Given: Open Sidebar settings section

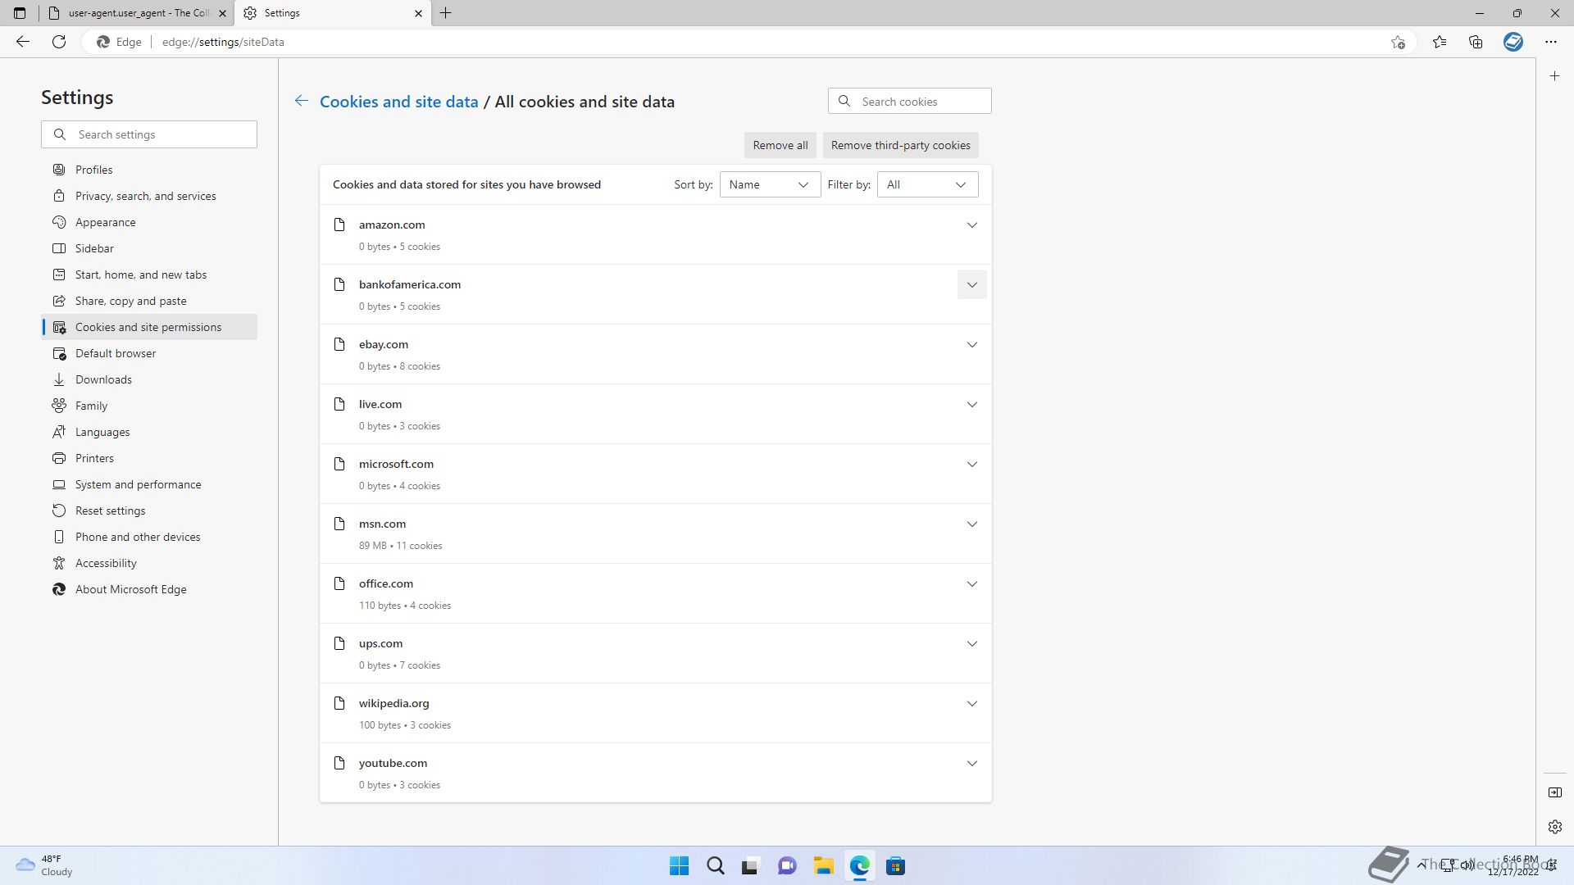Looking at the screenshot, I should point(149,248).
